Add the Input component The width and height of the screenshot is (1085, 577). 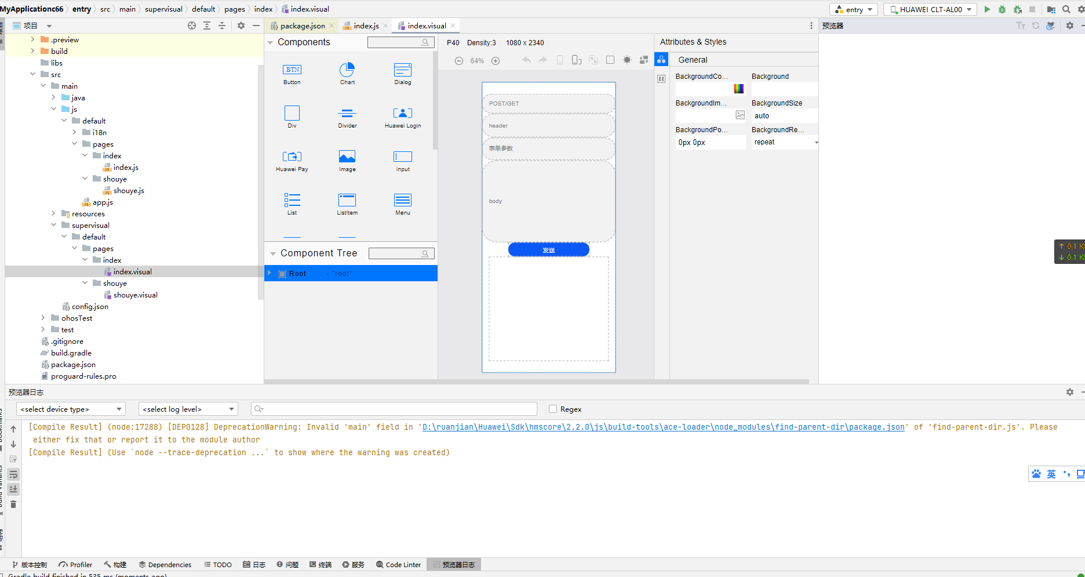coord(403,161)
